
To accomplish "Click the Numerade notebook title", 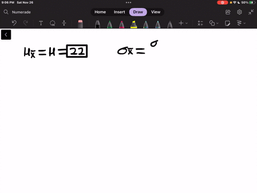I will (21, 12).
